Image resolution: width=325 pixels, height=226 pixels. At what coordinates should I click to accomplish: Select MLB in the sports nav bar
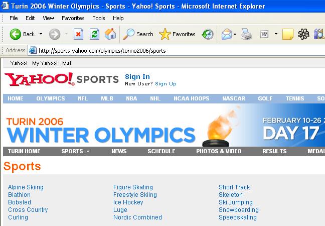tap(107, 98)
